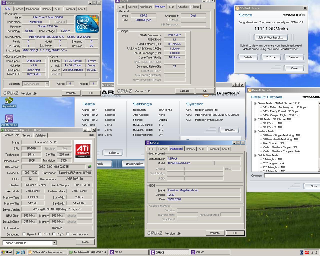Enable the PhysX checkbox in GPU-Z
Viewport: 320px width, 256px height.
point(54,234)
